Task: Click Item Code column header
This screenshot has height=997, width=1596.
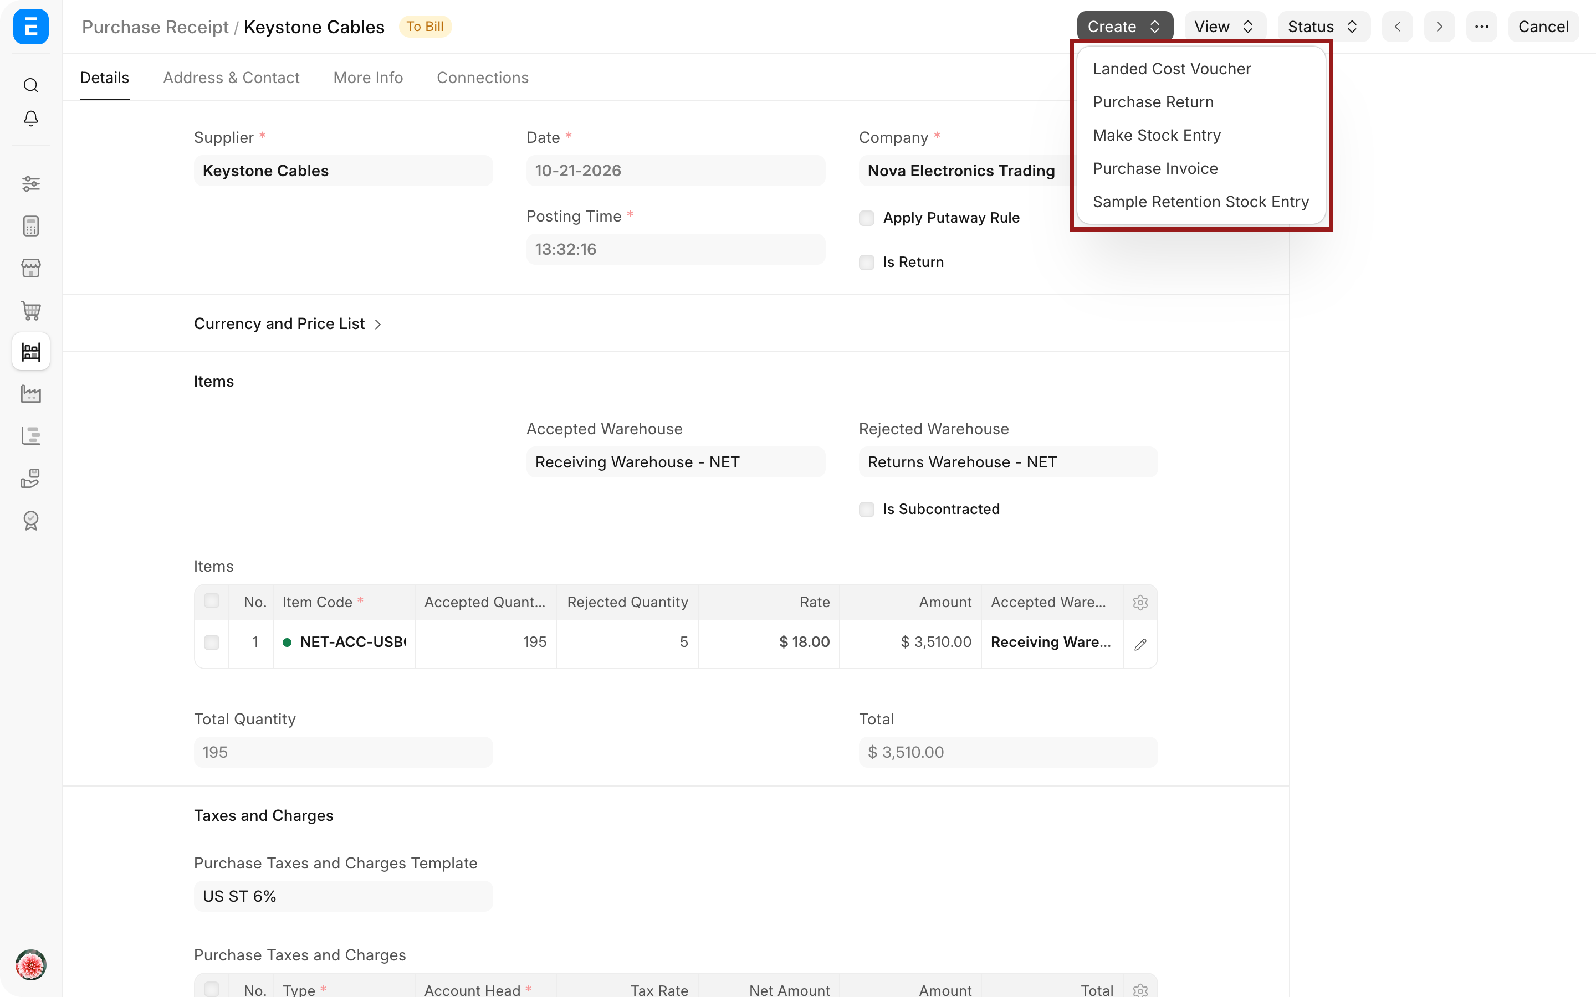Action: point(344,602)
